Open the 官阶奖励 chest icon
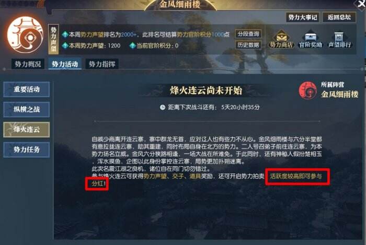The width and height of the screenshot is (366, 245). pyautogui.click(x=311, y=39)
